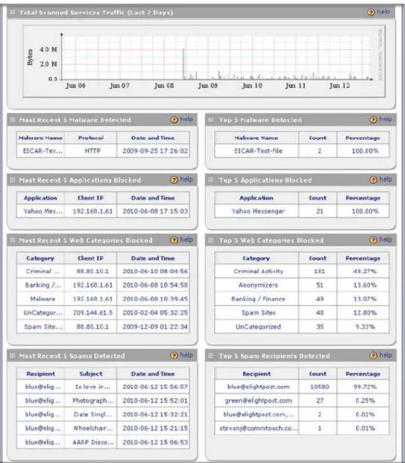
Task: Select Criminal Activity in Top 5 Web Categories
Action: click(x=258, y=272)
